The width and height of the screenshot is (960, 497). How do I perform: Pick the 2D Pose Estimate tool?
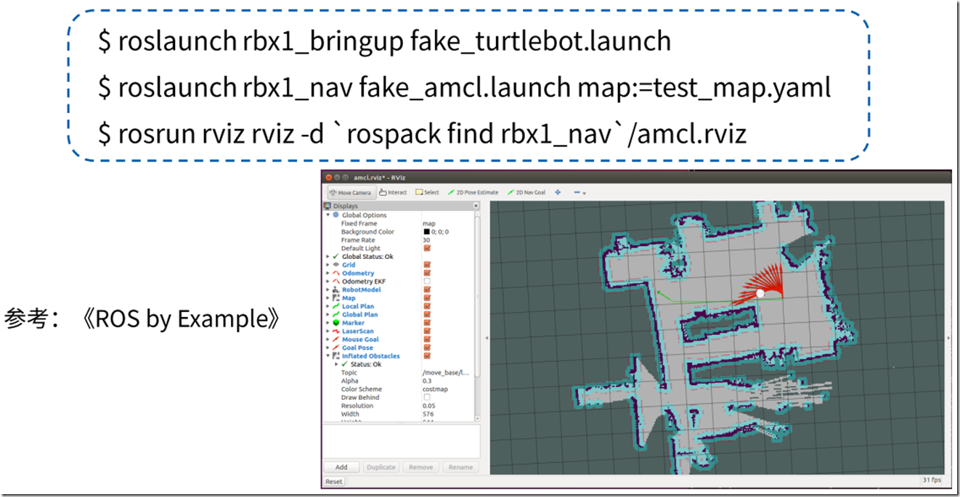point(473,192)
